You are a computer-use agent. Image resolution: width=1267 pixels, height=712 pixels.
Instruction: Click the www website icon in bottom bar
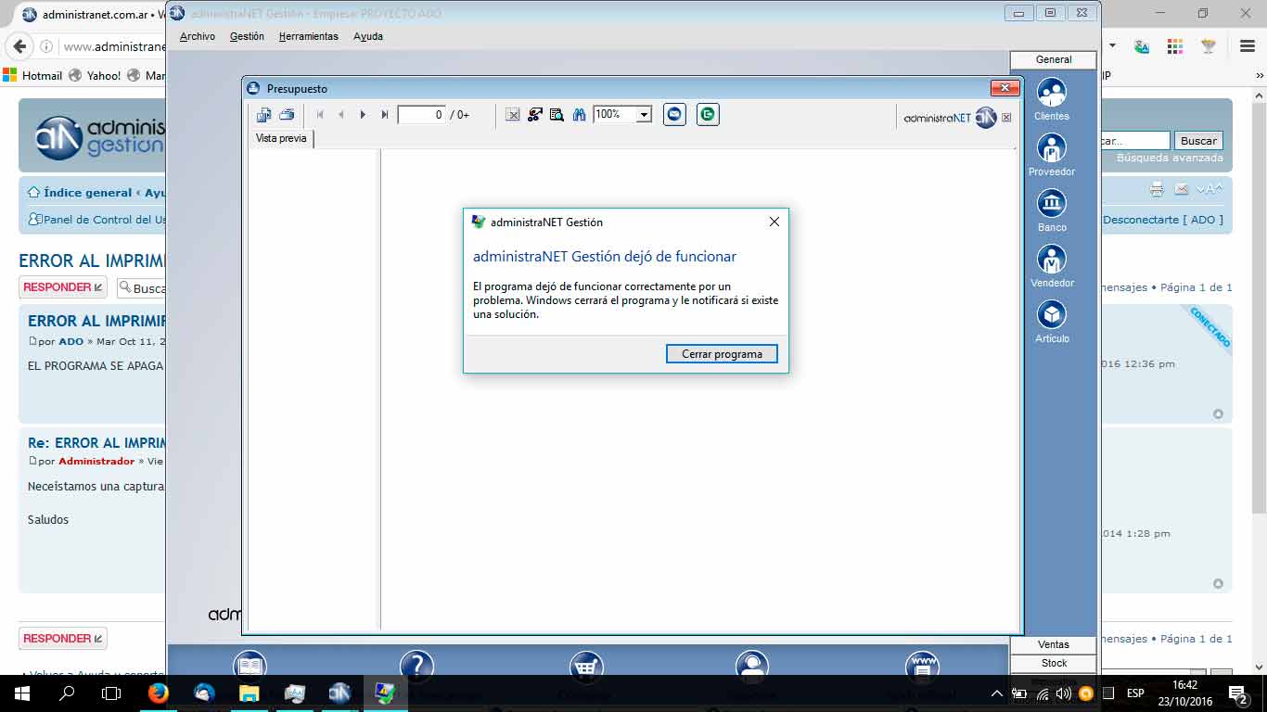tap(923, 664)
